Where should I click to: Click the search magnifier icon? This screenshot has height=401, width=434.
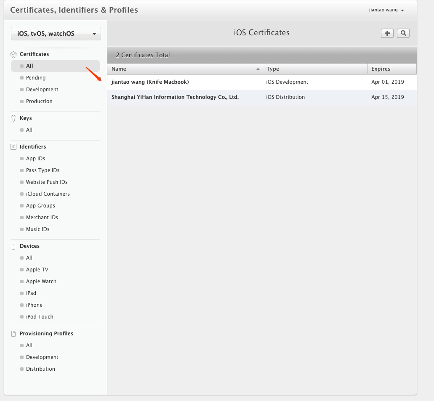403,33
